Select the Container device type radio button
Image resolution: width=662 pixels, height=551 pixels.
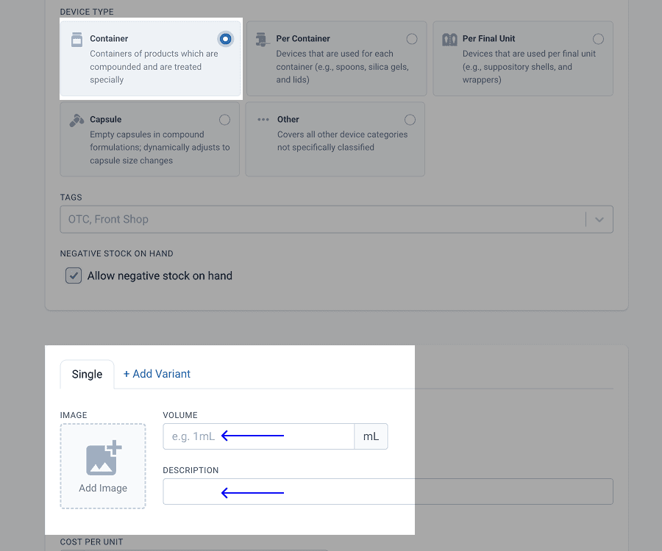tap(226, 39)
